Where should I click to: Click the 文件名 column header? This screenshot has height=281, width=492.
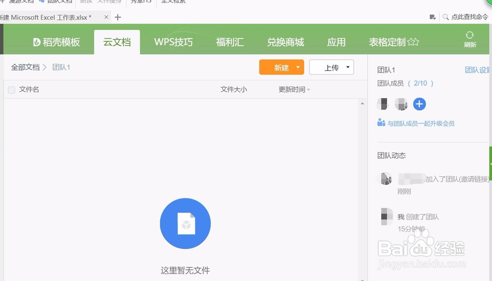[x=29, y=90]
